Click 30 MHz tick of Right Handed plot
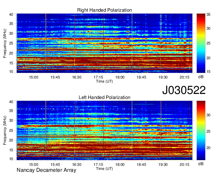Viewport: 214px width, 174px height. (11, 33)
